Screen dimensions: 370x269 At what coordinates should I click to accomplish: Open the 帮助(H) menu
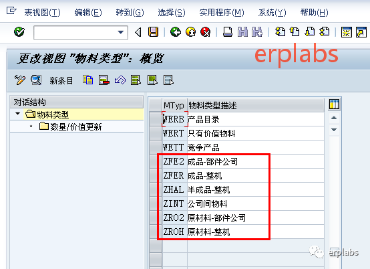click(x=314, y=13)
